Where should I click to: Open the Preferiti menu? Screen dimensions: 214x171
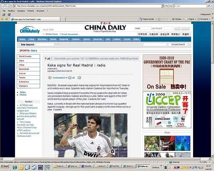click(30, 11)
